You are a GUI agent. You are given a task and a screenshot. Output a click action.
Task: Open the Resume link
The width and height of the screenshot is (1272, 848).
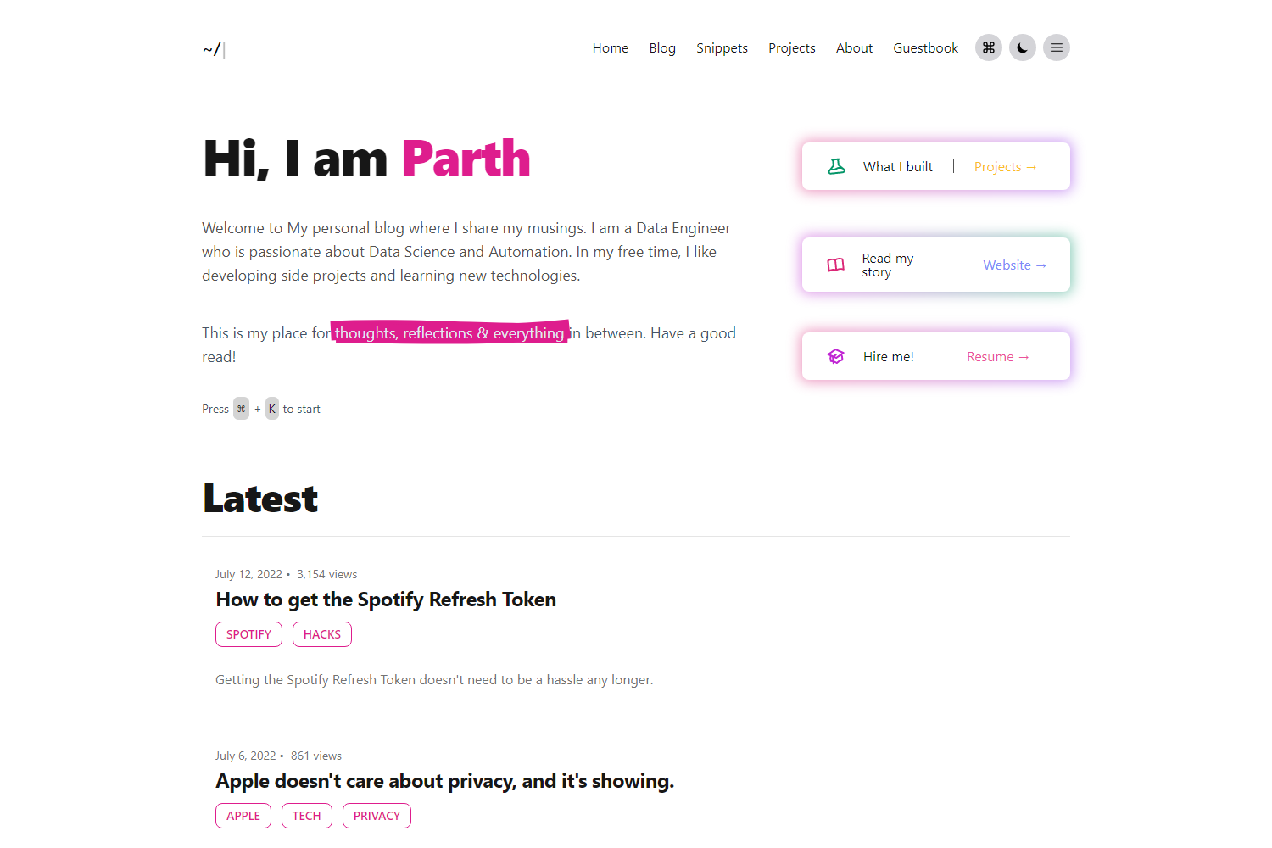click(997, 356)
